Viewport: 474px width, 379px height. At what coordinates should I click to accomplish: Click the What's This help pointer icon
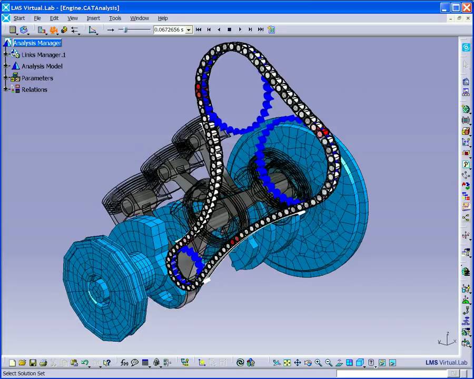(107, 362)
